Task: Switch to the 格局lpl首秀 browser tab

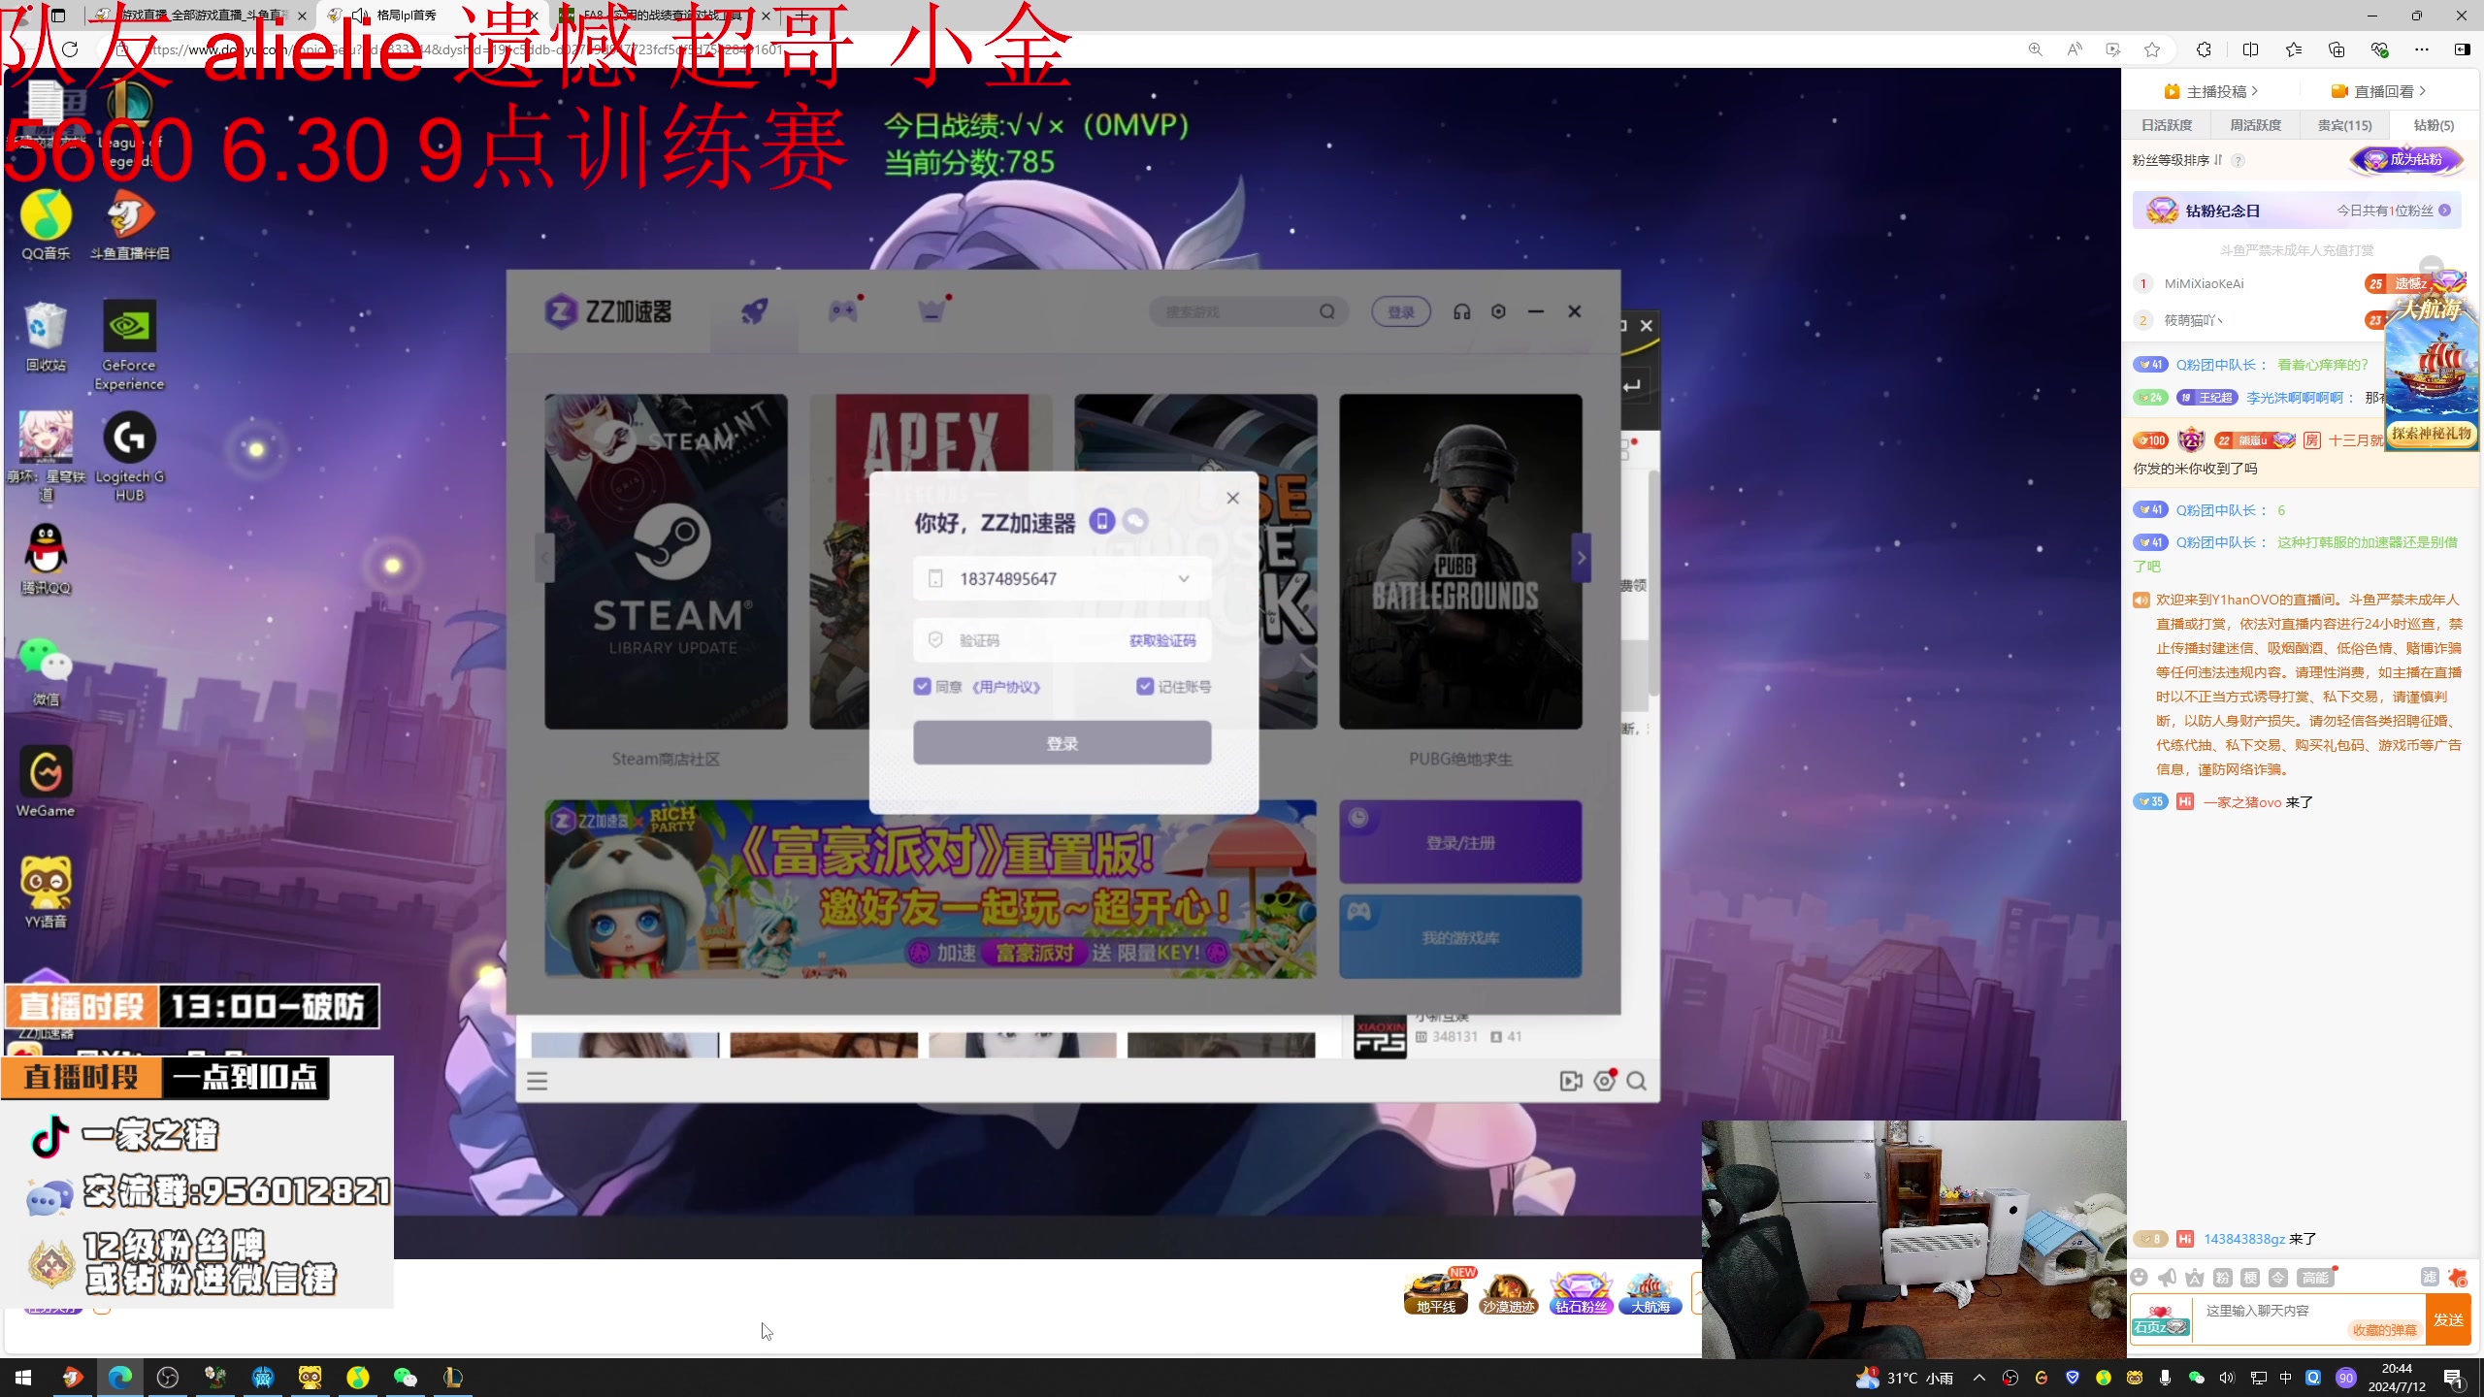Action: point(432,16)
